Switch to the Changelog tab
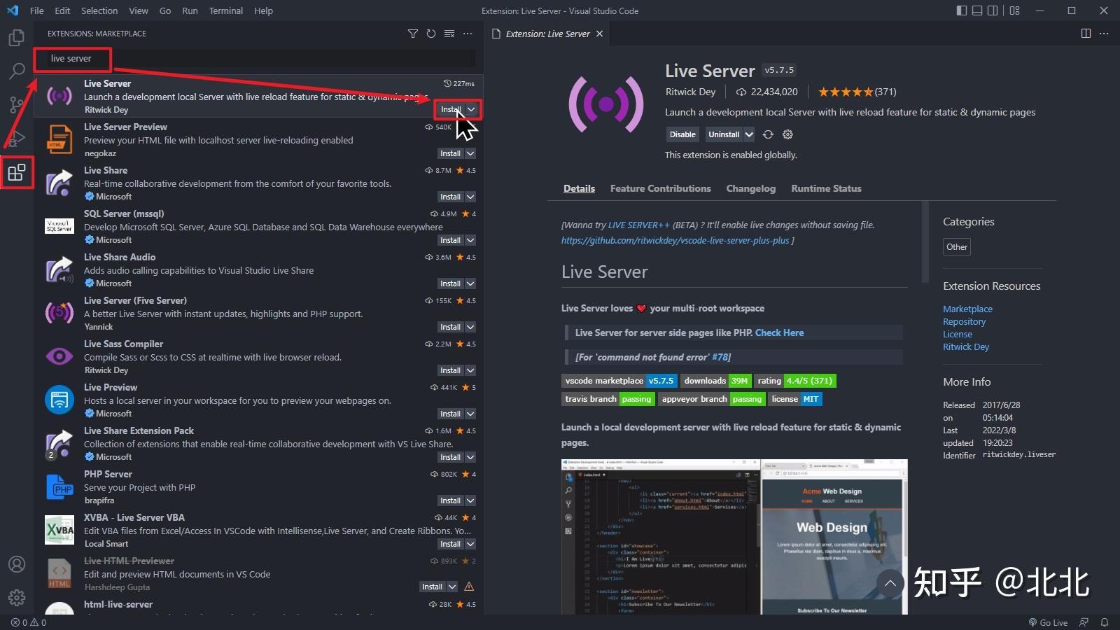 click(x=750, y=188)
